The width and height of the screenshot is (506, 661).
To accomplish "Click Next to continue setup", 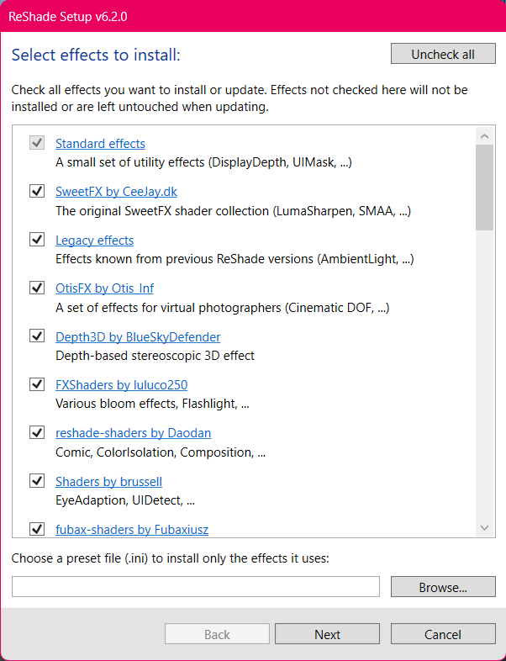I will point(327,634).
